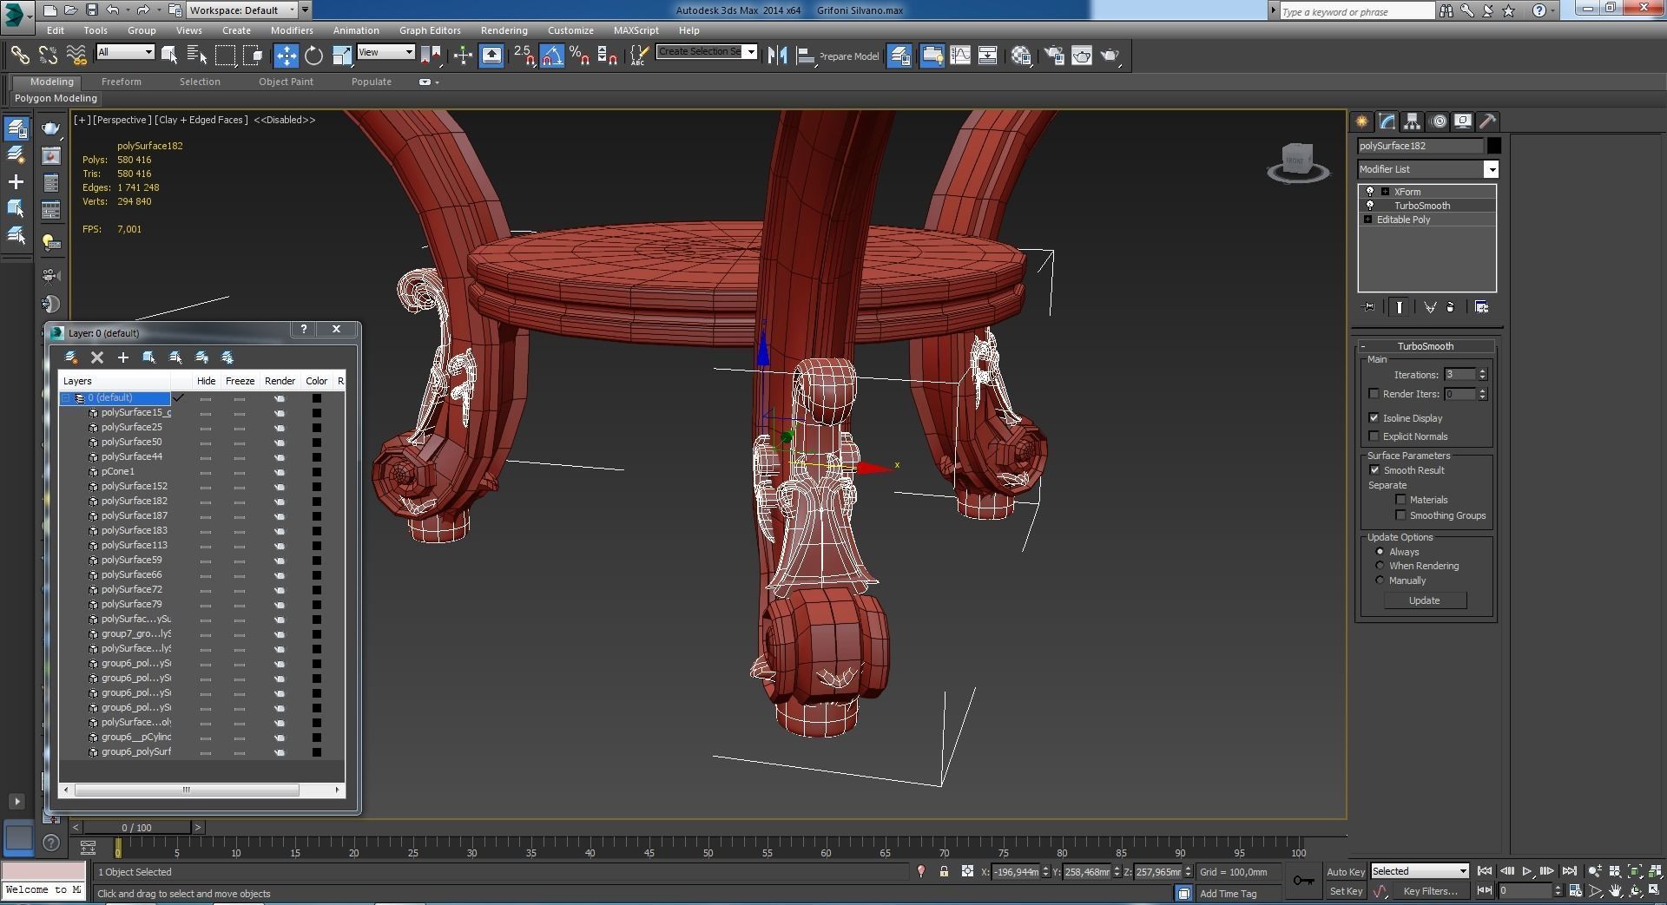This screenshot has width=1667, height=905.
Task: Open Key Filters dialog button
Action: tap(1430, 891)
